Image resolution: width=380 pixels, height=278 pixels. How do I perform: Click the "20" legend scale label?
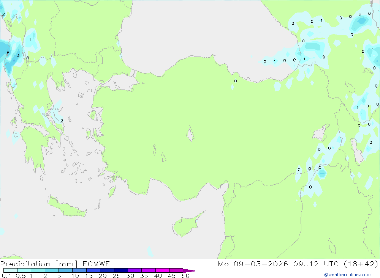[x=103, y=276]
